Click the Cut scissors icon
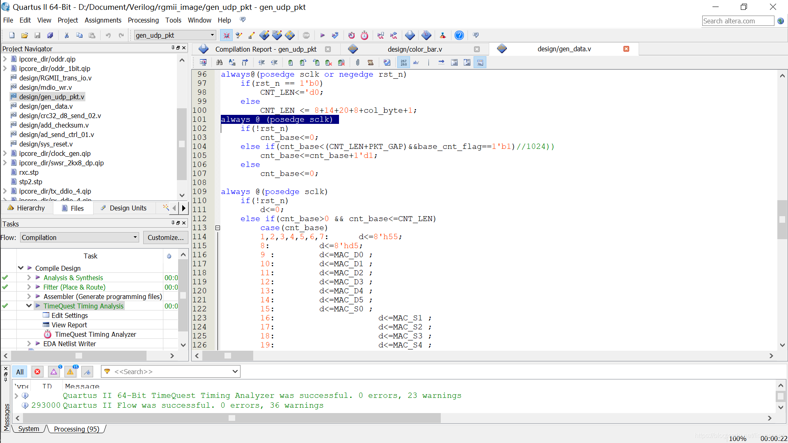The width and height of the screenshot is (788, 443). point(66,35)
